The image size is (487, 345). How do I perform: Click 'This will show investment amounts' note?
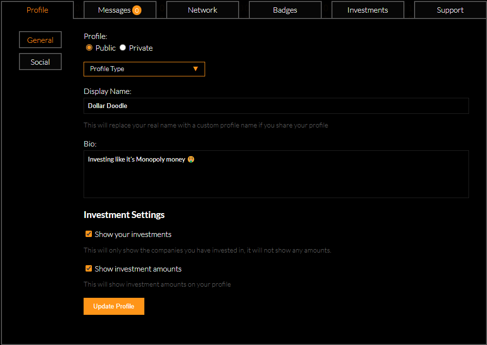coord(157,284)
